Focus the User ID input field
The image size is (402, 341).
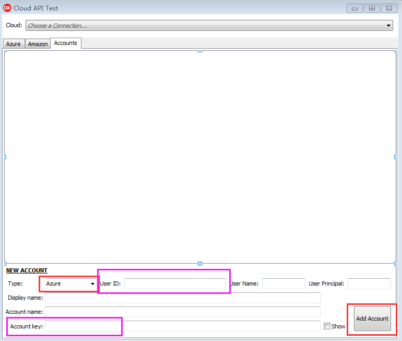(175, 283)
